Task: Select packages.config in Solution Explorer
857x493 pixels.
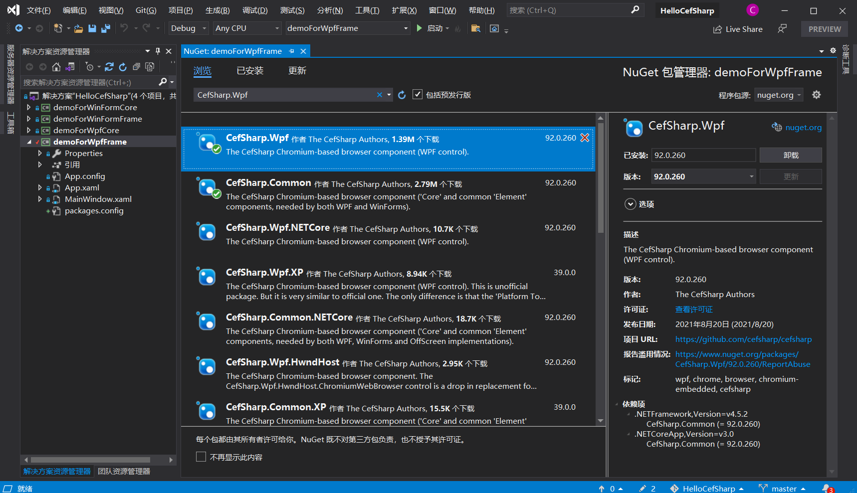Action: click(x=94, y=210)
